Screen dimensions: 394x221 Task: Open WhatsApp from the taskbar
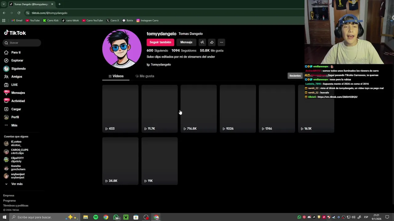click(x=116, y=217)
